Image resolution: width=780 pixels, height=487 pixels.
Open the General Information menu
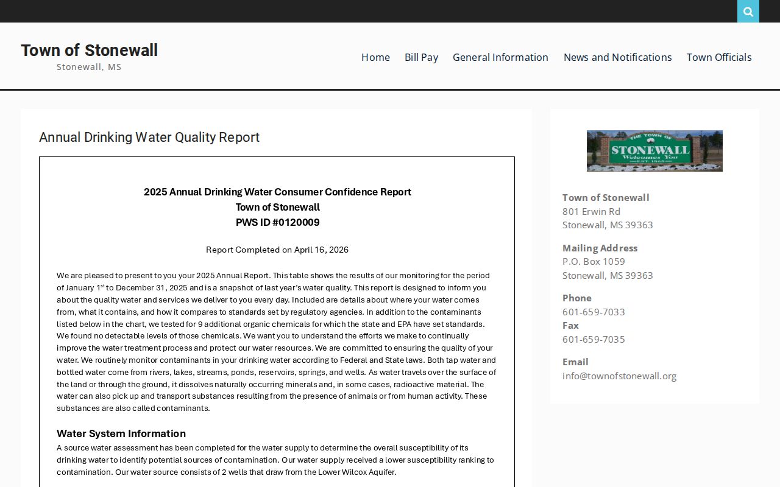(500, 57)
